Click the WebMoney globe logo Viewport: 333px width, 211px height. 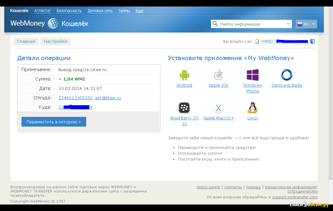53,23
